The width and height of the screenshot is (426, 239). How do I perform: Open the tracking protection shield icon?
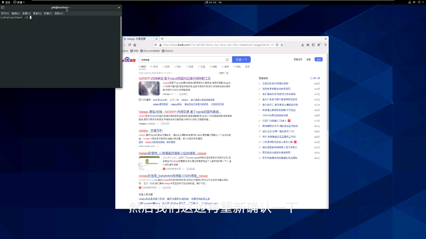pyautogui.click(x=156, y=45)
